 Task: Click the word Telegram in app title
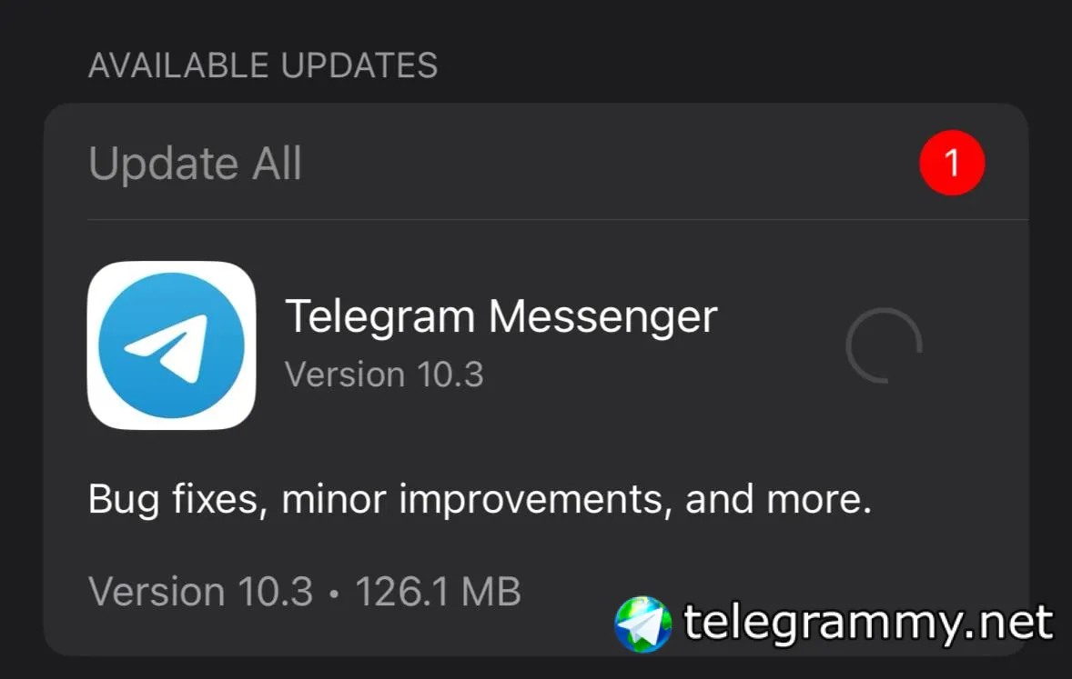[380, 317]
